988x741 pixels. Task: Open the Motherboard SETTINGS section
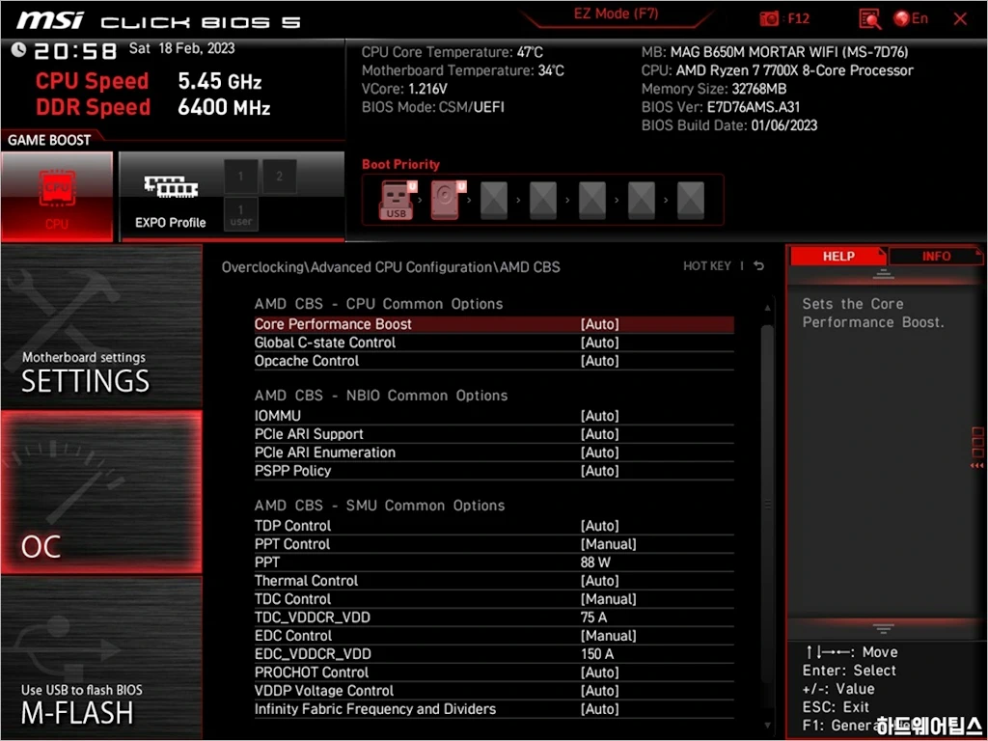point(101,328)
